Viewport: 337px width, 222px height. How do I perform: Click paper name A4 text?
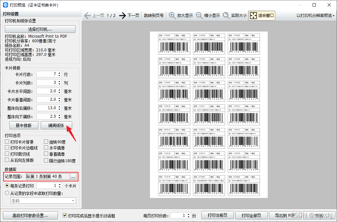[x=27, y=46]
